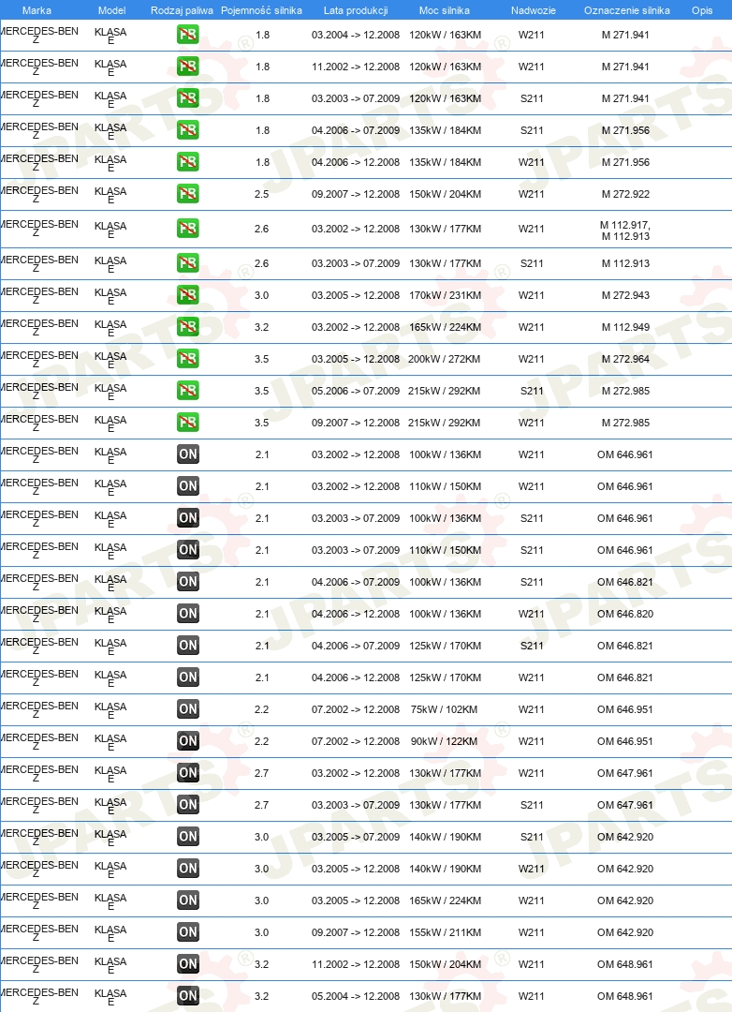Click diesel ON icon in 125kW / 170KM S211 row
Image resolution: width=732 pixels, height=1012 pixels.
coord(187,646)
